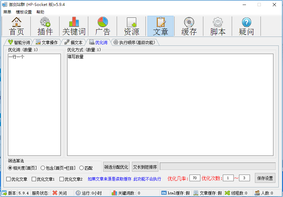This screenshot has width=283, height=197.
Task: Open the 模板设置 menu
Action: point(24,12)
